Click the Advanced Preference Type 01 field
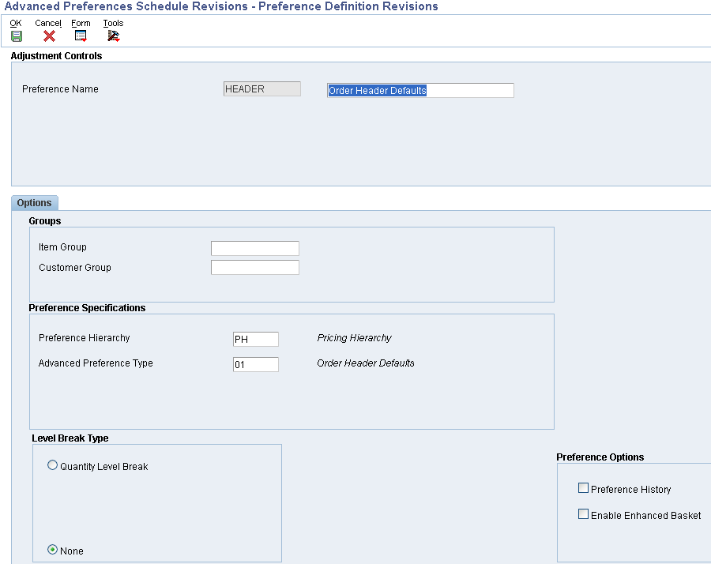 256,364
